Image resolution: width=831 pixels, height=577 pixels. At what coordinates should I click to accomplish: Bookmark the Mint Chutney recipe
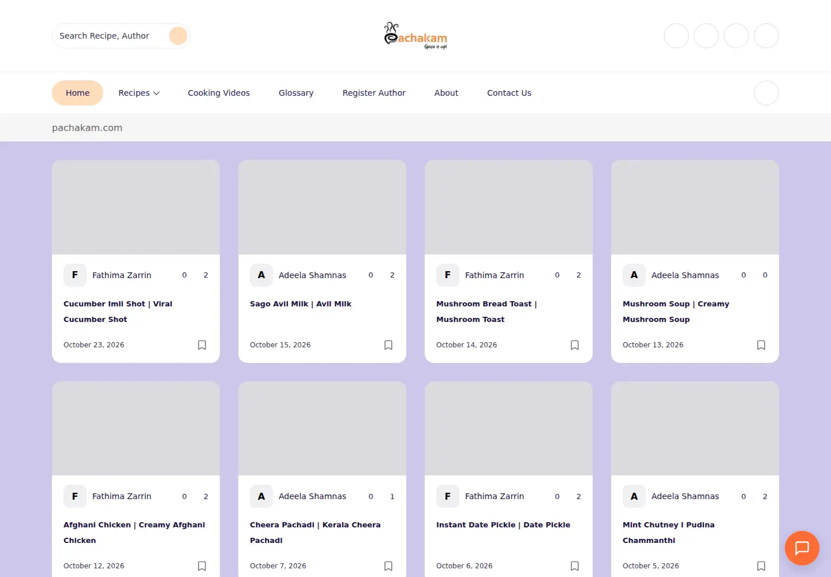(x=761, y=566)
